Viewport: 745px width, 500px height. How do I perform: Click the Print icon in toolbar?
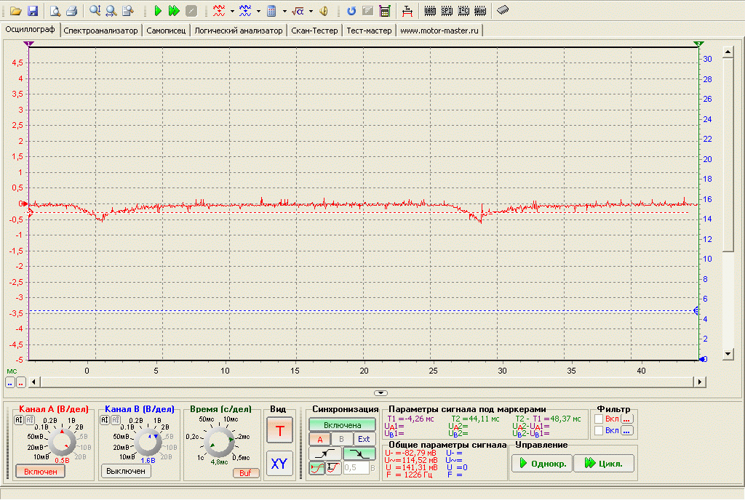click(71, 11)
